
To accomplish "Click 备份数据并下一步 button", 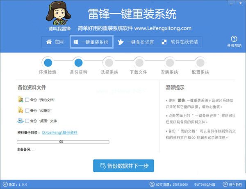I will click(123, 166).
